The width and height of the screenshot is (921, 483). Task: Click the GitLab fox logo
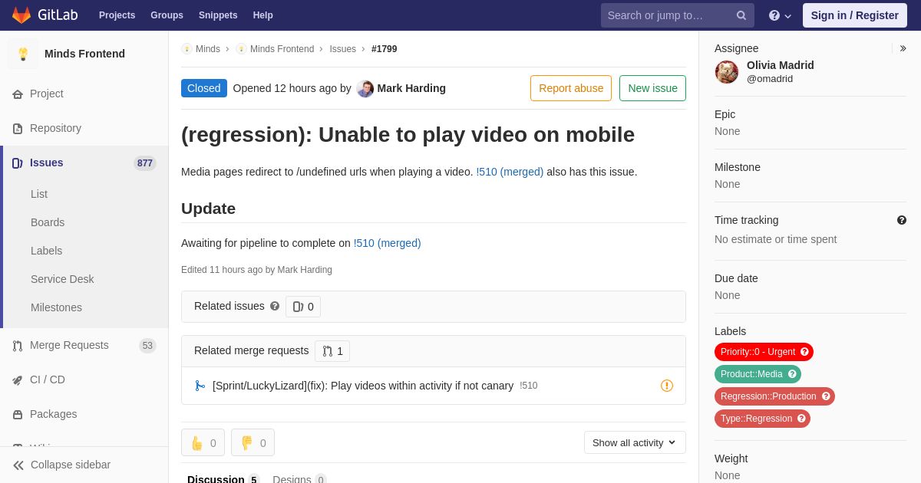point(21,15)
